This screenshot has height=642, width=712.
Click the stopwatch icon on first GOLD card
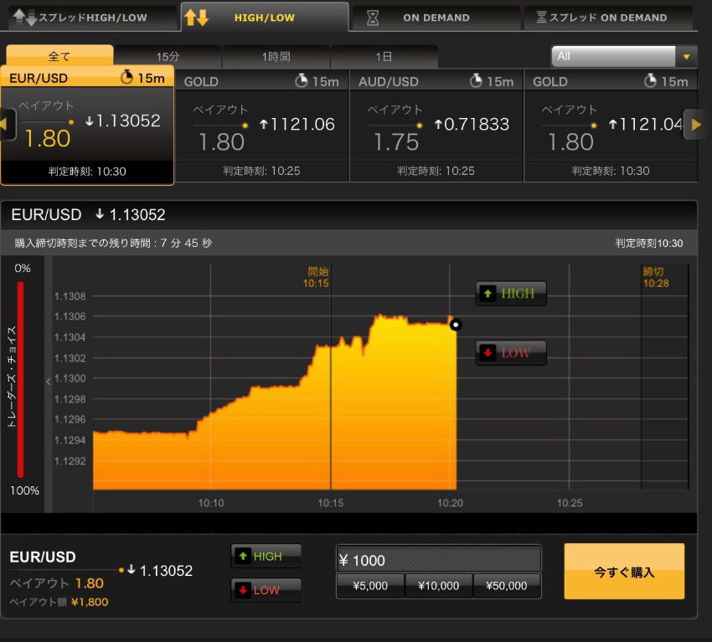click(x=301, y=80)
